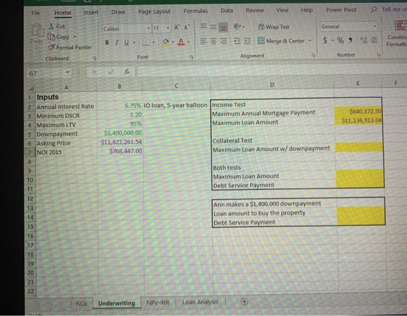The image size is (407, 316).
Task: Click the Copy icon
Action: 51,37
